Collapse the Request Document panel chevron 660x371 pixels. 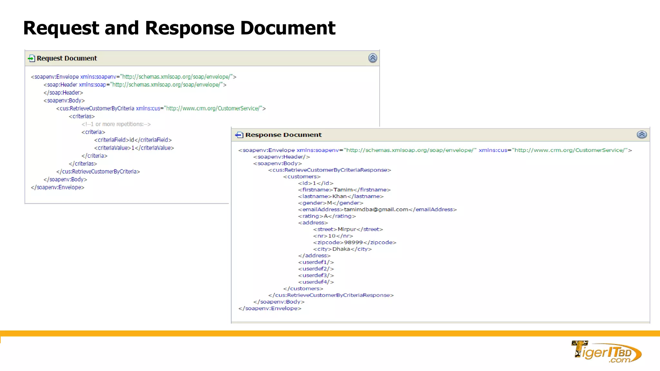[373, 58]
